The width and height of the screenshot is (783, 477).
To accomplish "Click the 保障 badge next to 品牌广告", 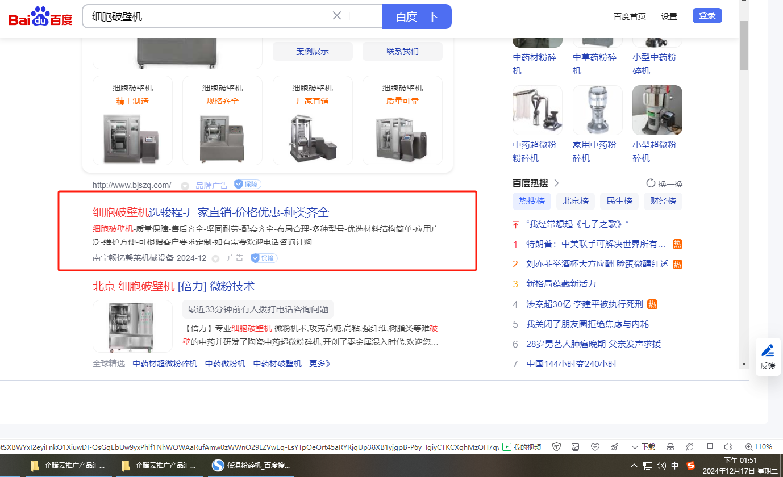I will [248, 185].
